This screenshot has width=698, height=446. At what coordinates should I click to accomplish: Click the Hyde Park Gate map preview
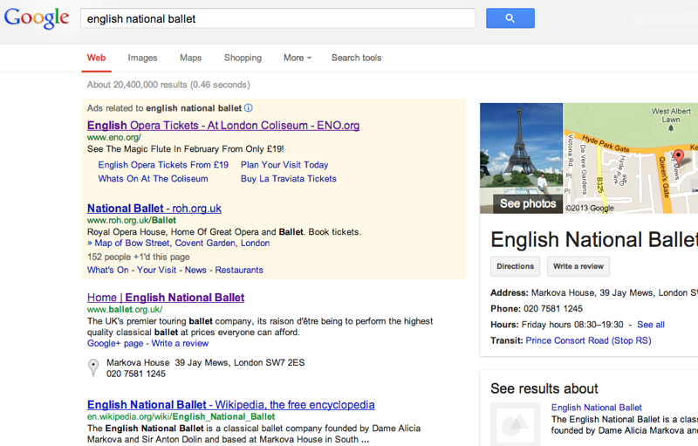click(x=630, y=158)
